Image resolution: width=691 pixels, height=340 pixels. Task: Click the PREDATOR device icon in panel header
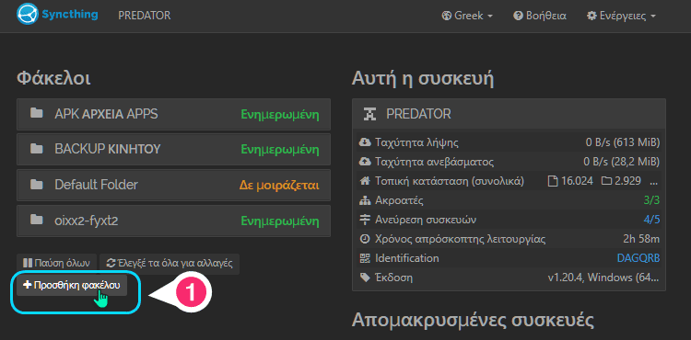[x=369, y=114]
